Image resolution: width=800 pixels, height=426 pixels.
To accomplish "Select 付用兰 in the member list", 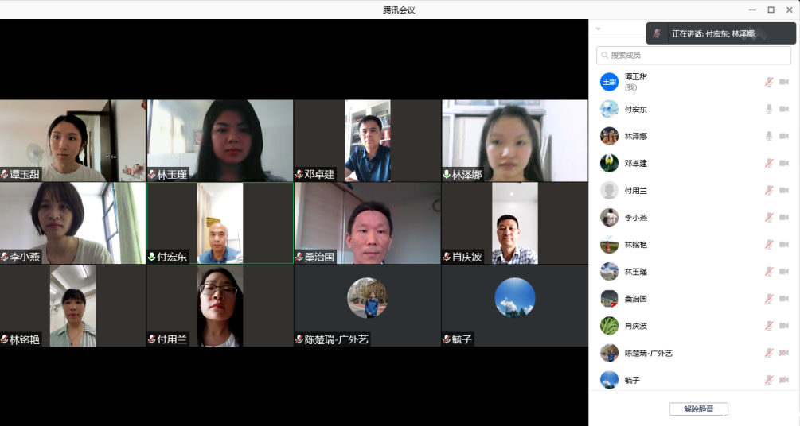I will click(635, 190).
